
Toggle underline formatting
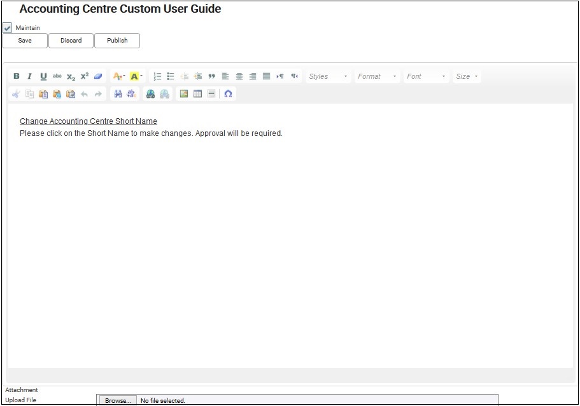(x=43, y=76)
